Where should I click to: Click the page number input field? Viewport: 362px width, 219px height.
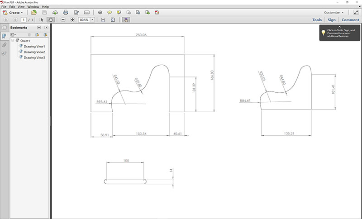pos(24,20)
